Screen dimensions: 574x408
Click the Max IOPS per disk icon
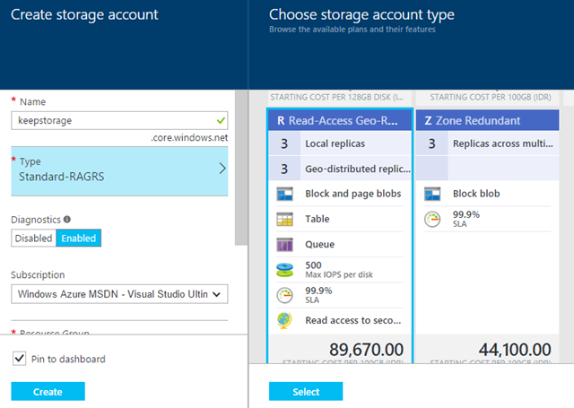coord(284,270)
